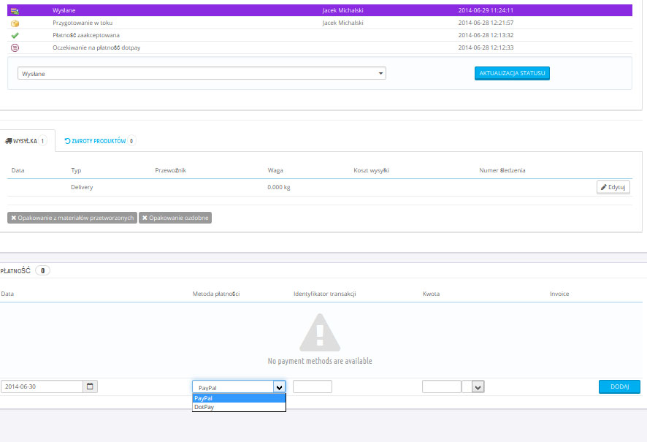Click the Przewoźnik column header

(x=170, y=170)
